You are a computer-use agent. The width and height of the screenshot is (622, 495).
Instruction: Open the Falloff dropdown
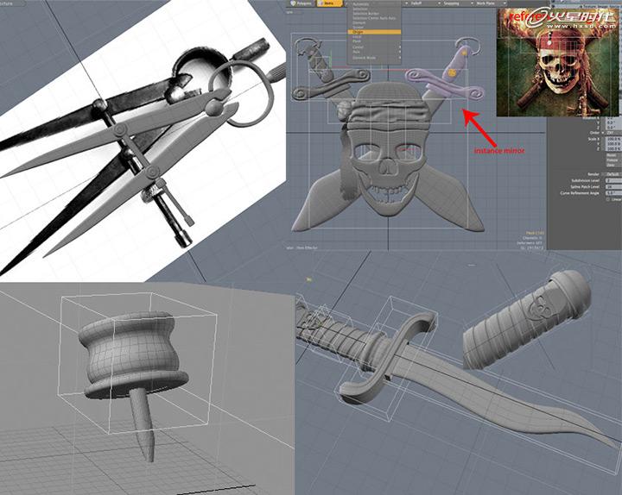[413, 3]
